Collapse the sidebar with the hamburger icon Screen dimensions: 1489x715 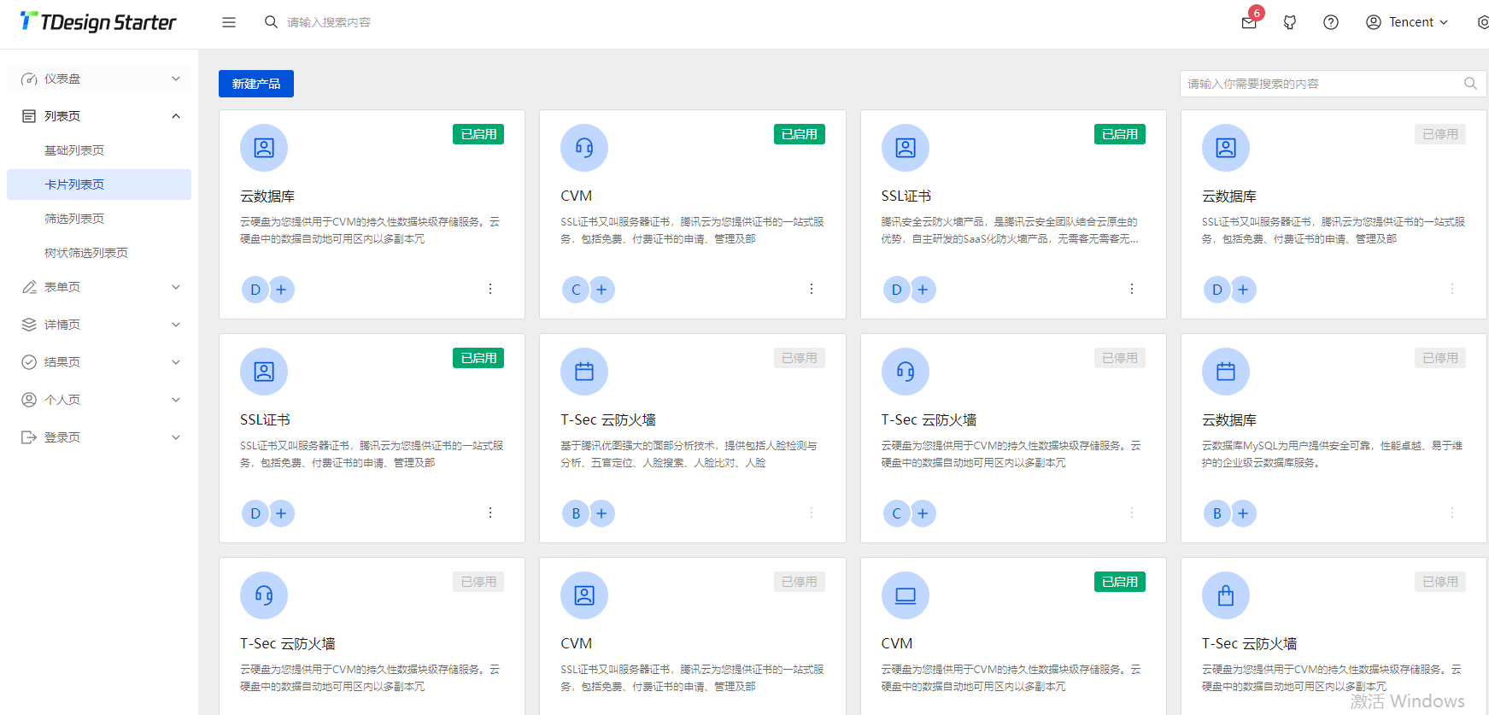pos(229,22)
